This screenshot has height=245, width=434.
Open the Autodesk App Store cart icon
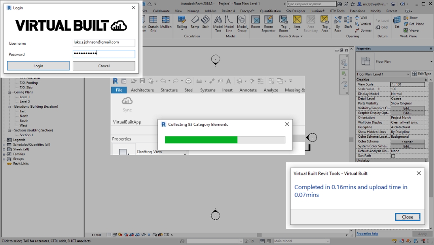pos(393,4)
